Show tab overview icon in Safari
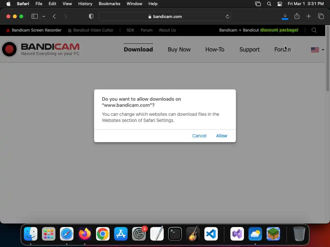The height and width of the screenshot is (247, 330). tap(321, 16)
